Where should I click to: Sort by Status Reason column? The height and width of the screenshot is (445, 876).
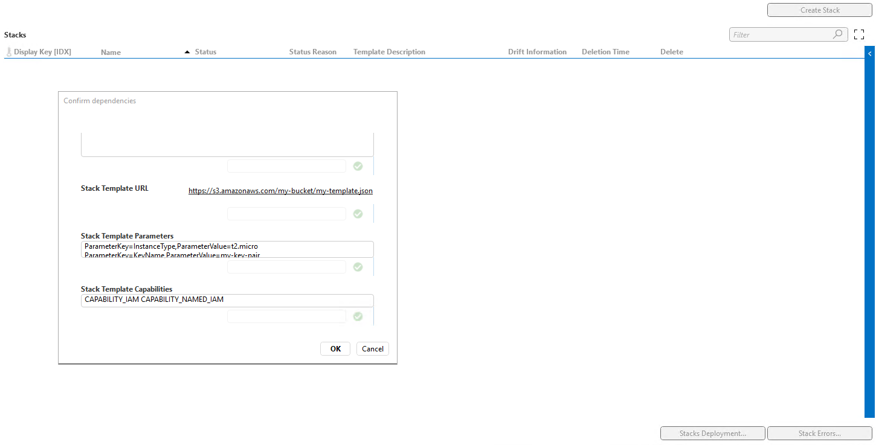point(313,52)
